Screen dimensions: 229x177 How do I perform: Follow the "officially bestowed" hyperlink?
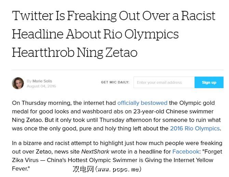(142, 103)
